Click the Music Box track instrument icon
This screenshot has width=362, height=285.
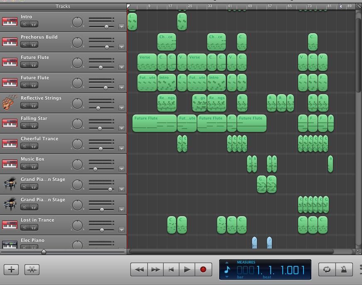point(10,164)
